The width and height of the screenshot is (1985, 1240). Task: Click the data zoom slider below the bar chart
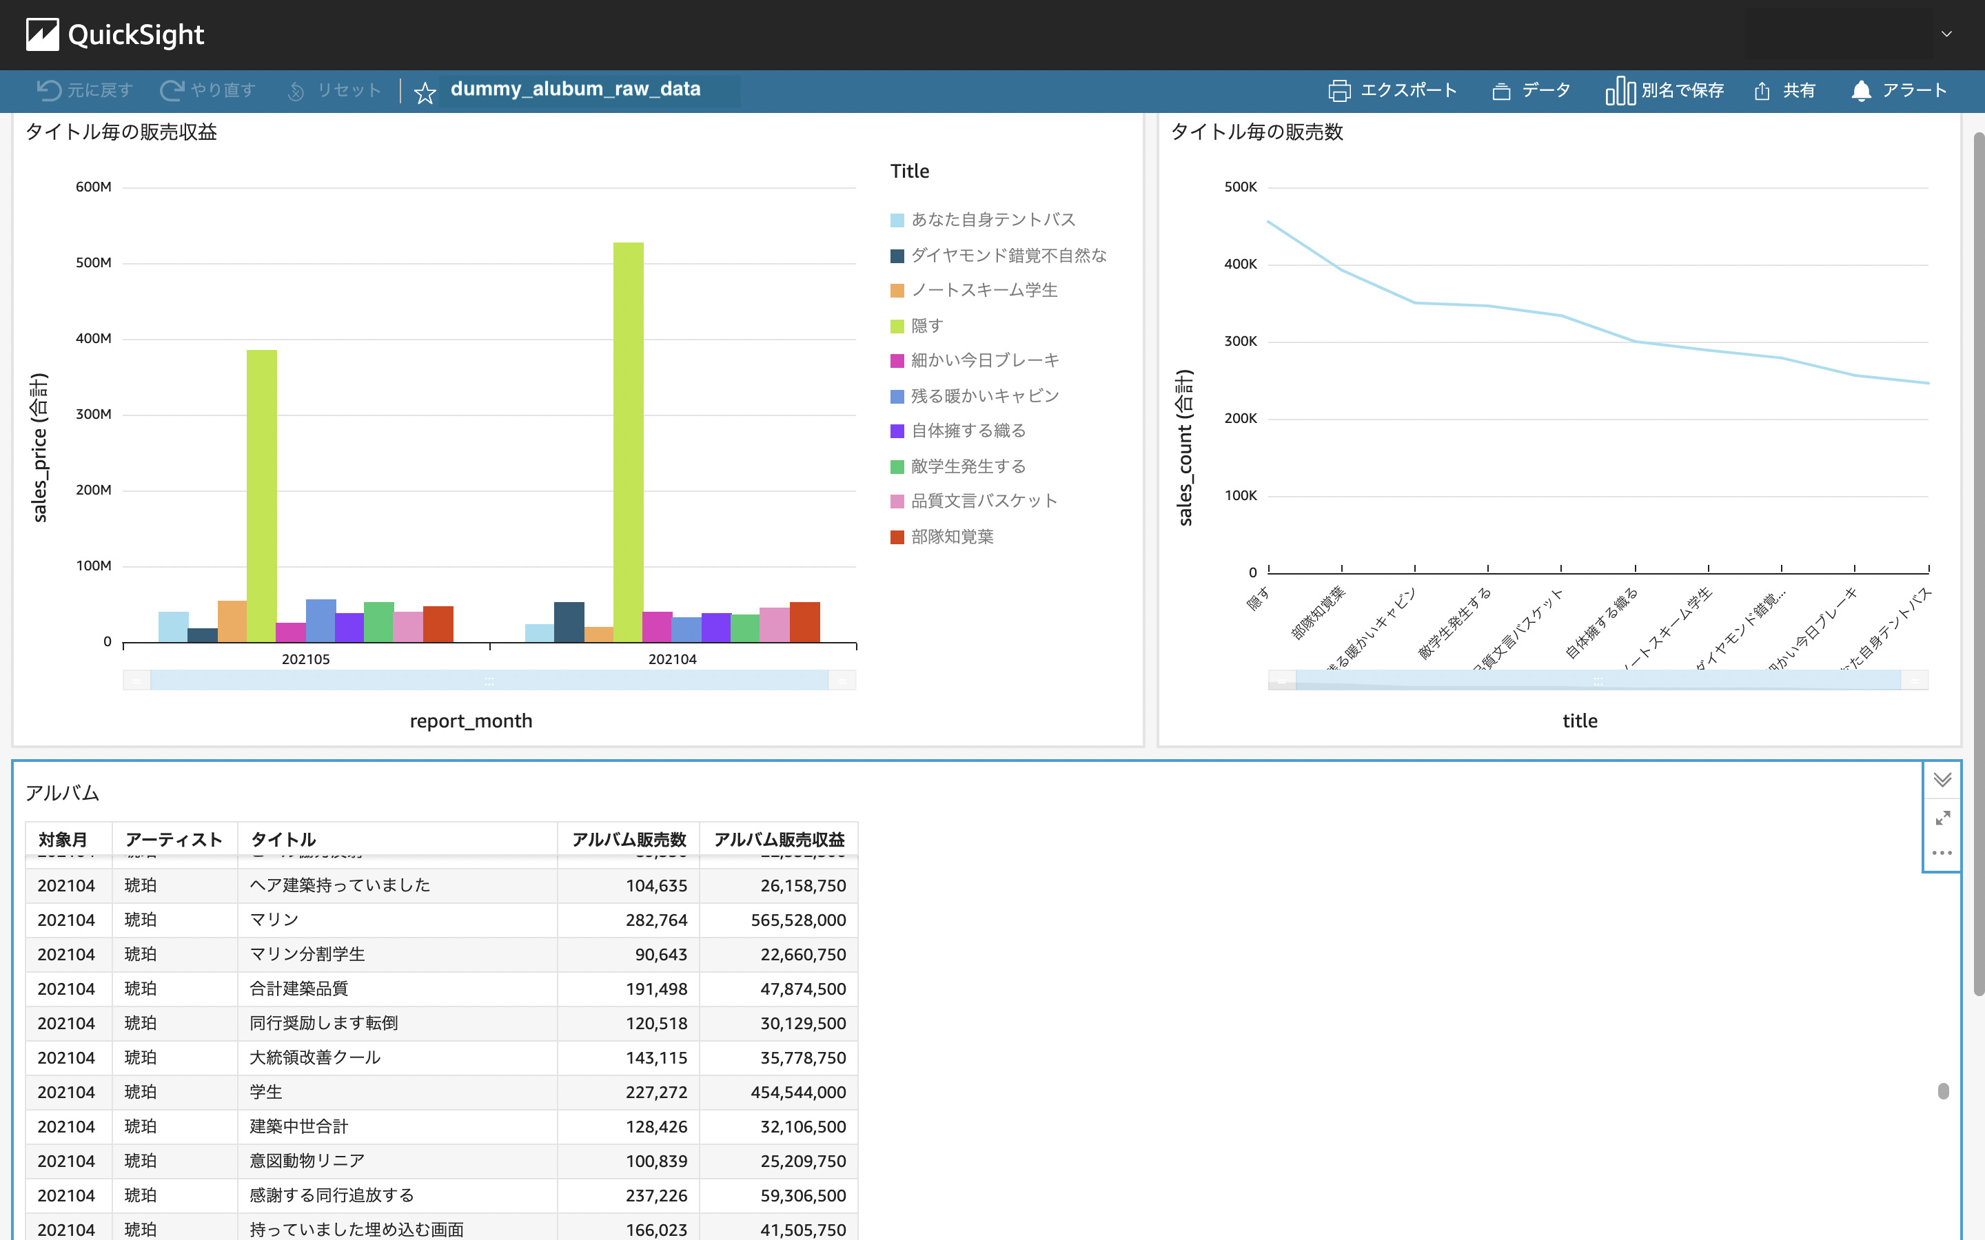pyautogui.click(x=489, y=679)
